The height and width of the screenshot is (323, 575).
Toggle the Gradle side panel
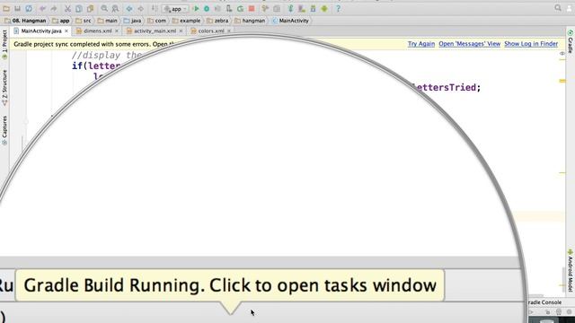(571, 41)
